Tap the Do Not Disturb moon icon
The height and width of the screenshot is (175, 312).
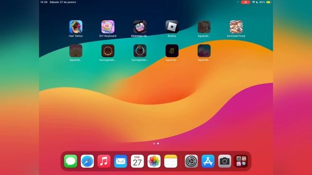point(257,2)
